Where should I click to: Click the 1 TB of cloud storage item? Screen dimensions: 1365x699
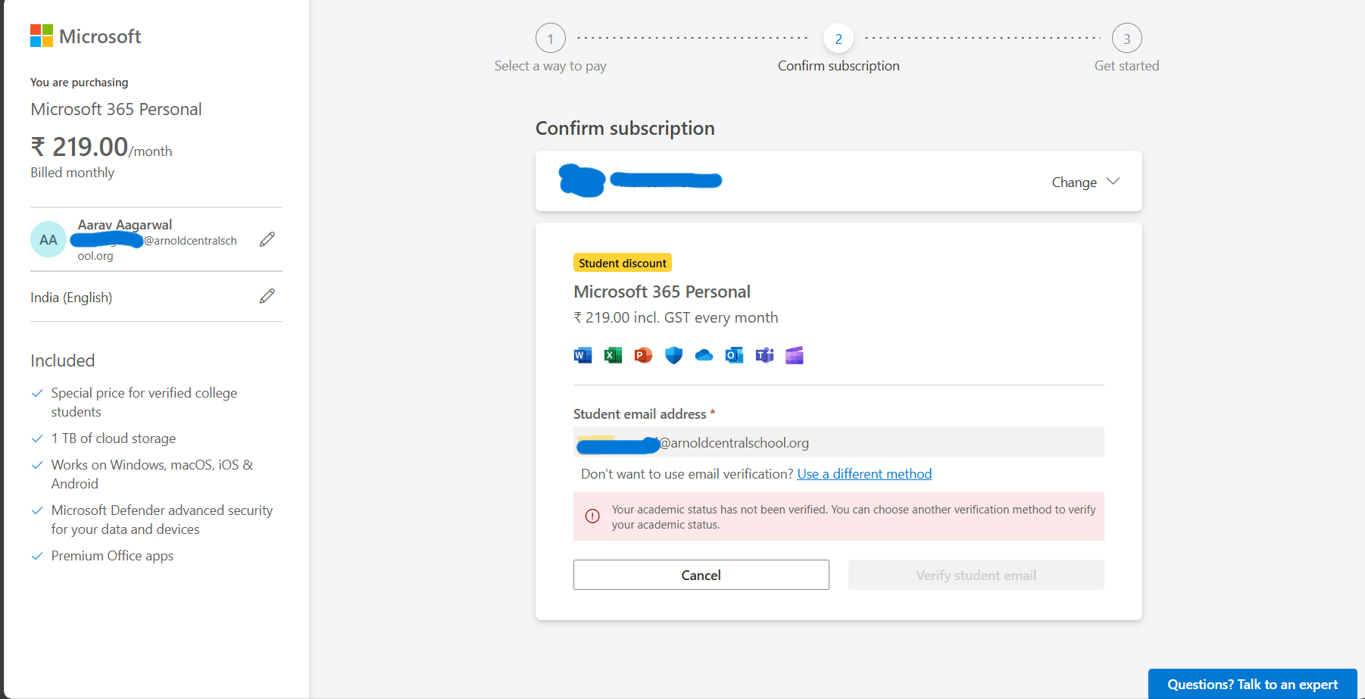(114, 438)
